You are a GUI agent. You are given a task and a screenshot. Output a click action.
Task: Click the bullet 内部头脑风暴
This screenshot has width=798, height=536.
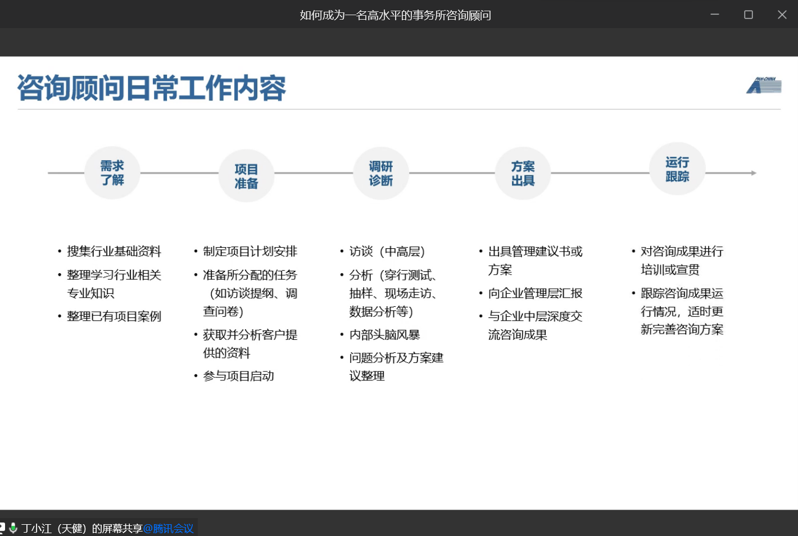[384, 335]
